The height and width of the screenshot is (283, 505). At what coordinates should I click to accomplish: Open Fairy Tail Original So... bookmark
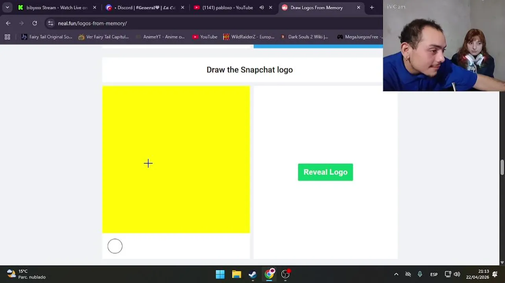click(x=47, y=37)
